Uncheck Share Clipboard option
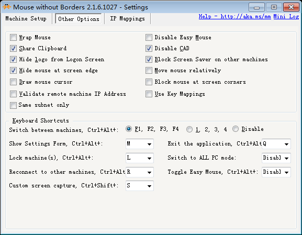302x235 pixels. [13, 48]
